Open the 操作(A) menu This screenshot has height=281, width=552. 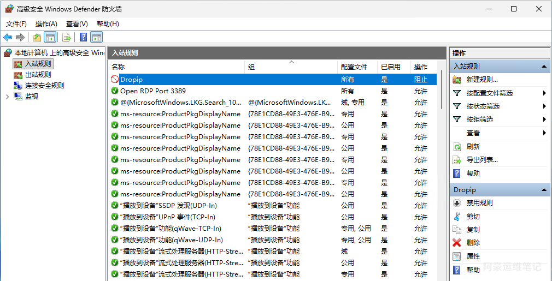pos(46,24)
